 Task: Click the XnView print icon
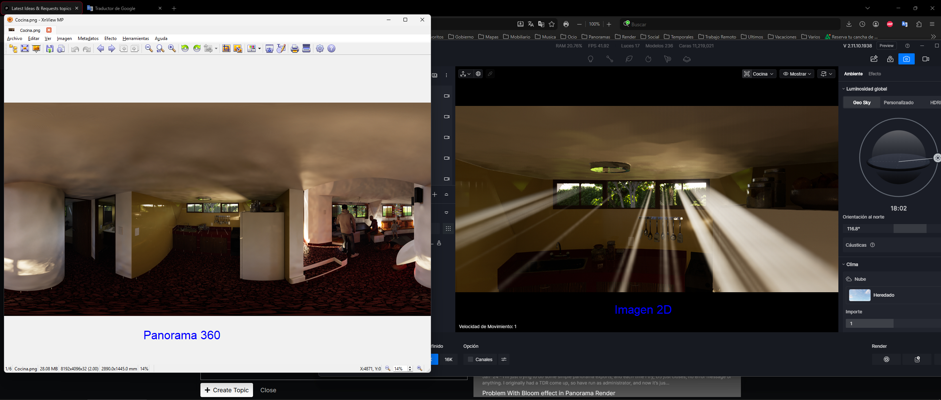pyautogui.click(x=295, y=49)
